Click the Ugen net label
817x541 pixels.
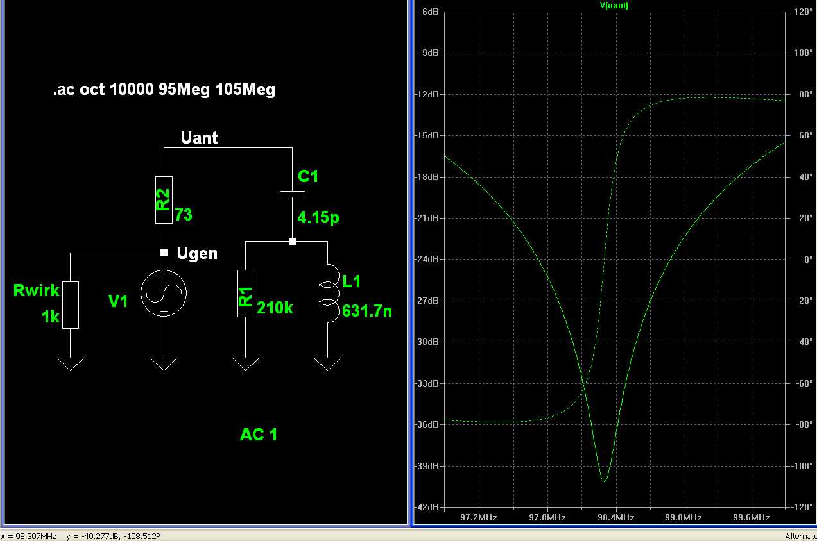198,253
